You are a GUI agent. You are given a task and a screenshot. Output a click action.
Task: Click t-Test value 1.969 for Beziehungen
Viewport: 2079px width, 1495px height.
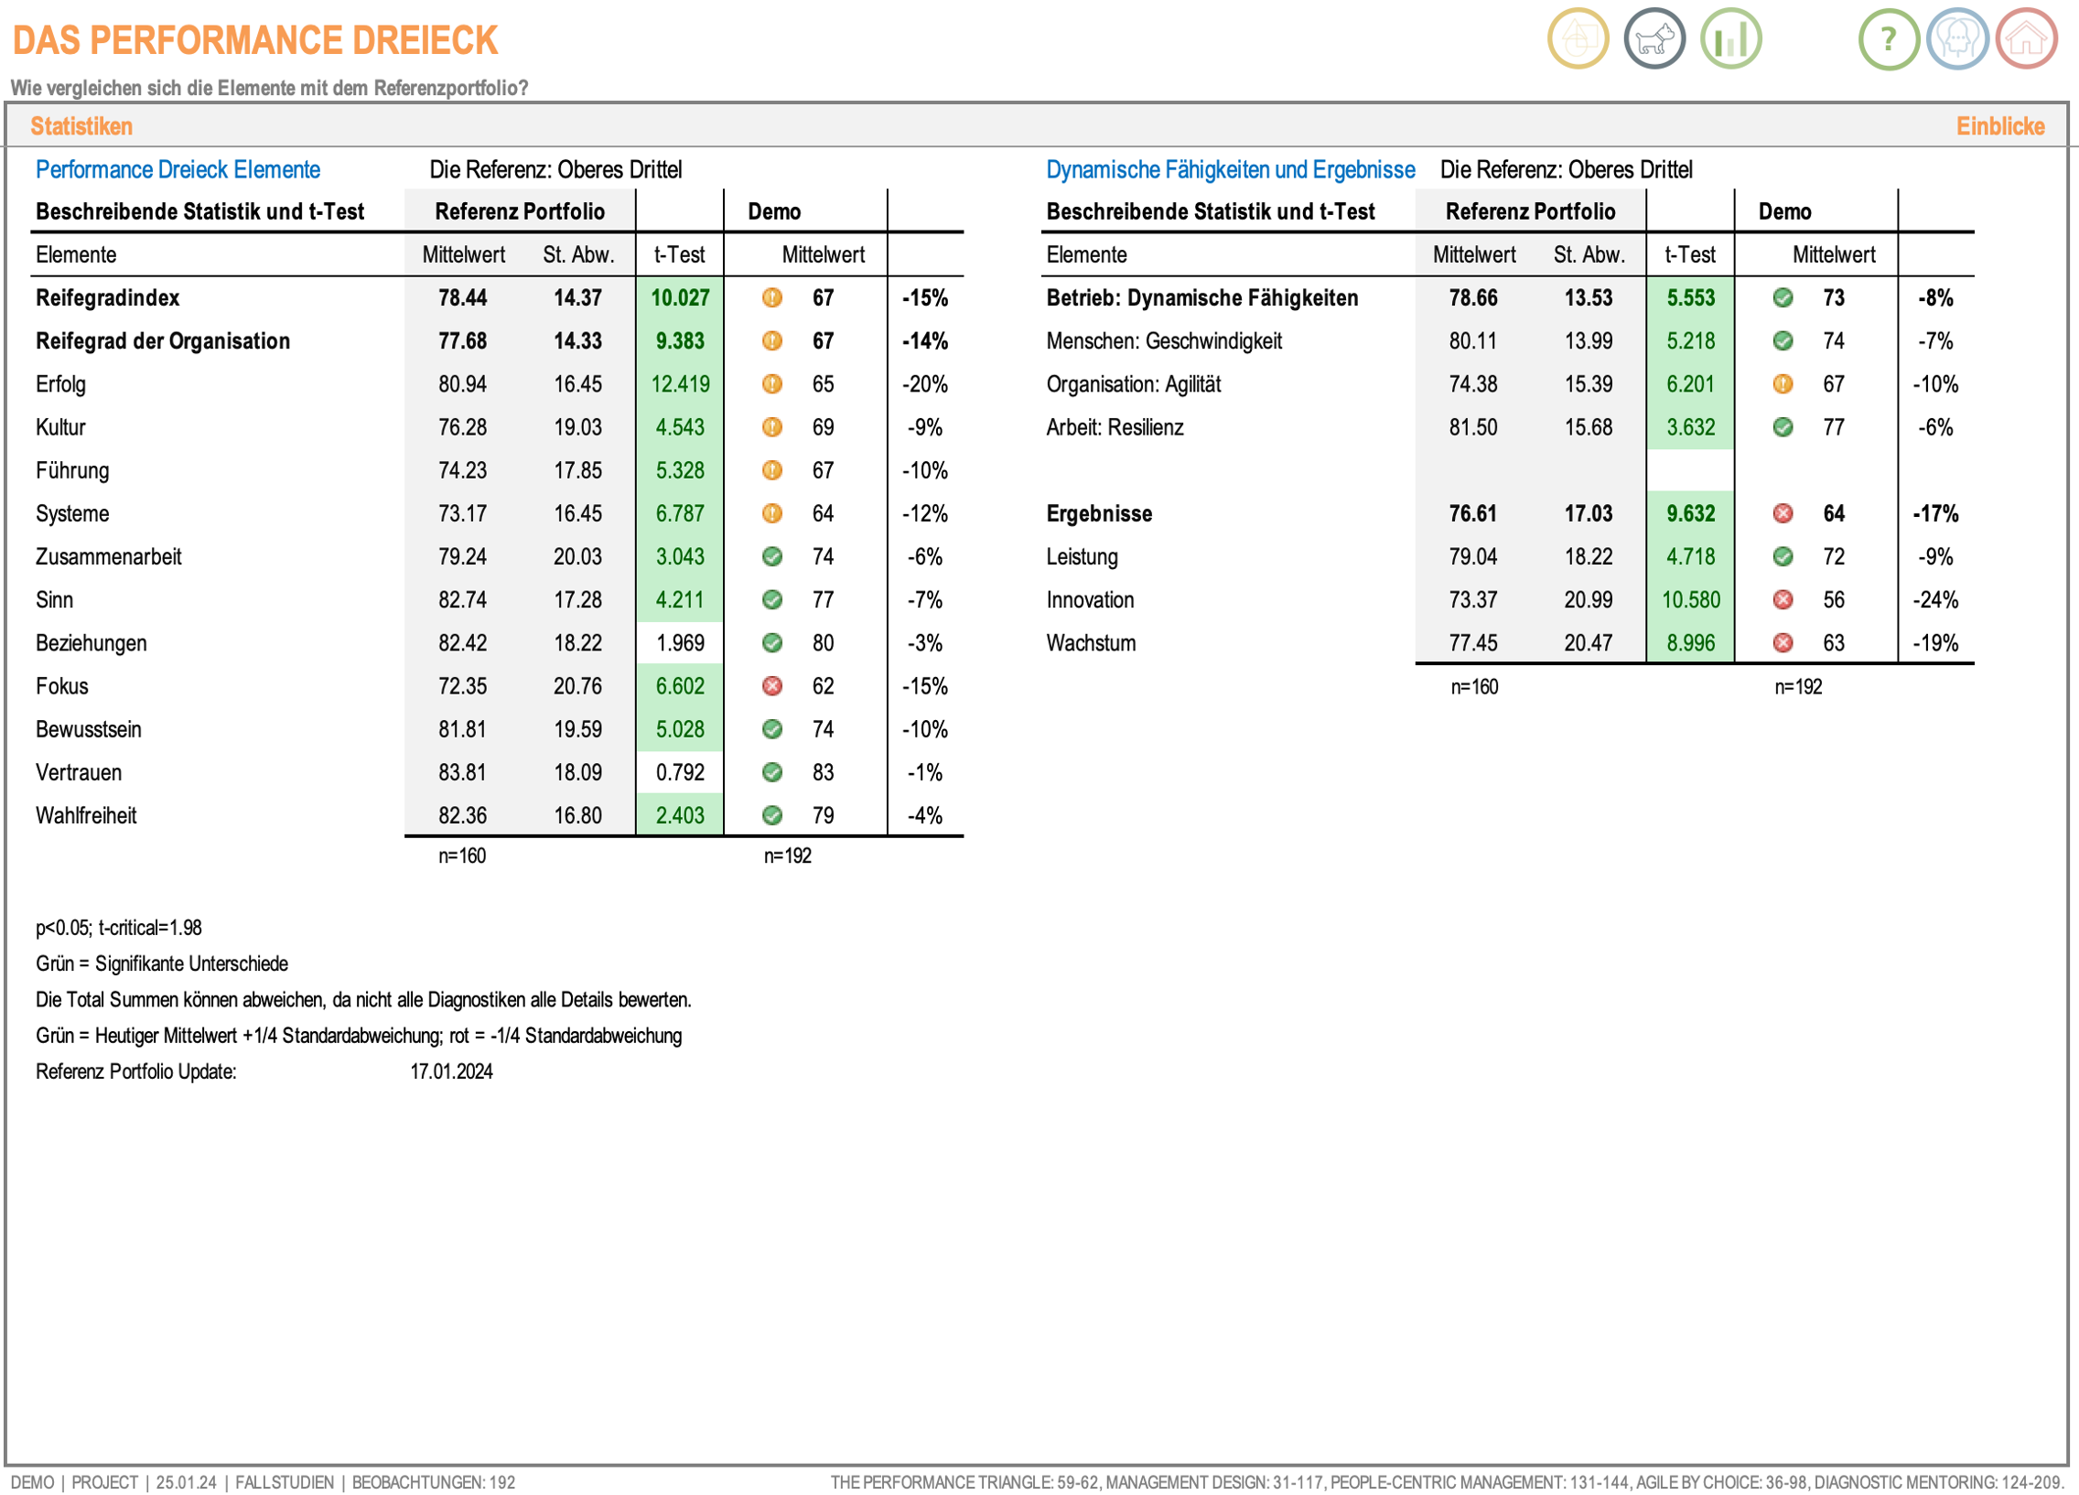pos(680,642)
